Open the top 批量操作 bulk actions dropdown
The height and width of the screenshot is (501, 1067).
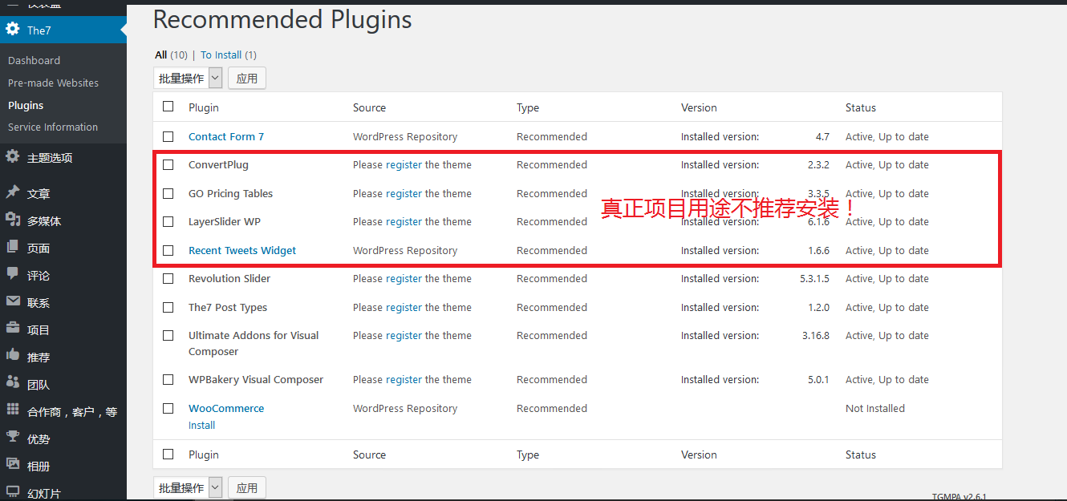(x=188, y=78)
